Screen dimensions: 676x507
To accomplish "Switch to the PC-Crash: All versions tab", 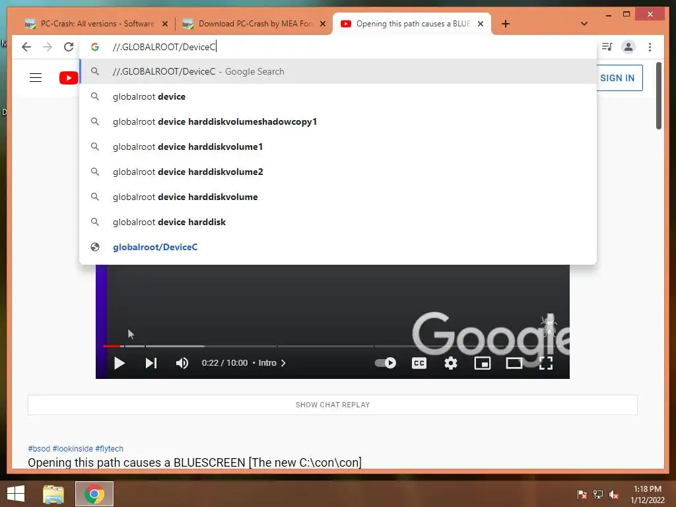I will pyautogui.click(x=98, y=24).
